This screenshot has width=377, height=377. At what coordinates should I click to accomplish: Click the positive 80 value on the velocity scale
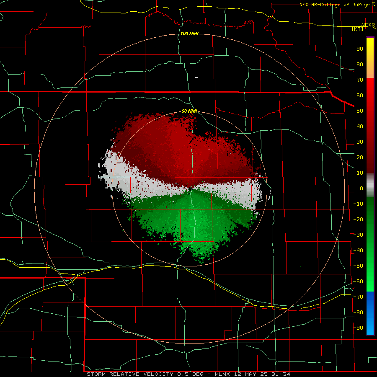(x=360, y=64)
